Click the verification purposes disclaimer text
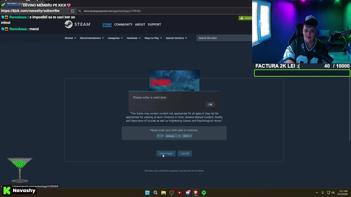Screen dimensions: 351x197 point(174,171)
